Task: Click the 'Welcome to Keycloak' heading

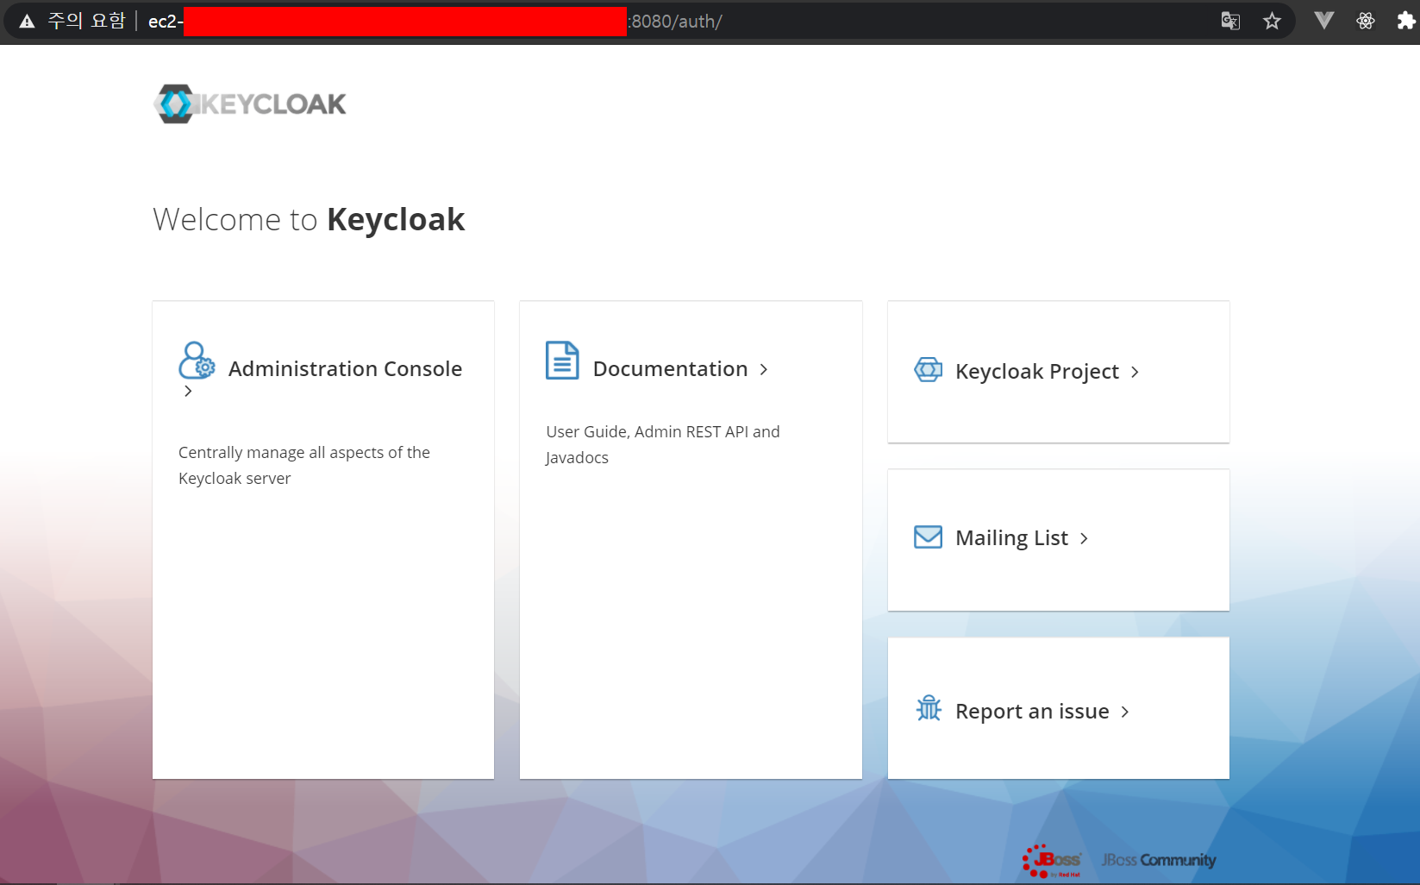Action: pos(309,220)
